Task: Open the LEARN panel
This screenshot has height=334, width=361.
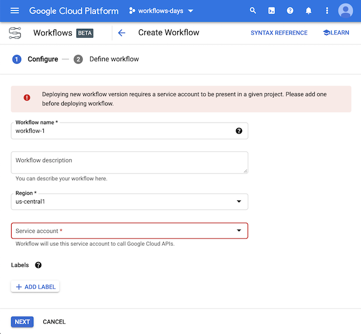Action: click(336, 33)
